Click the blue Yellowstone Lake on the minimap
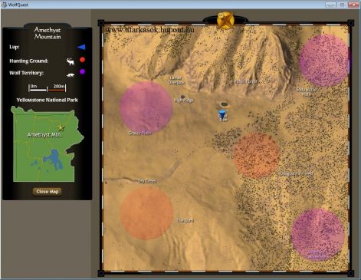The image size is (361, 280). pos(54,160)
